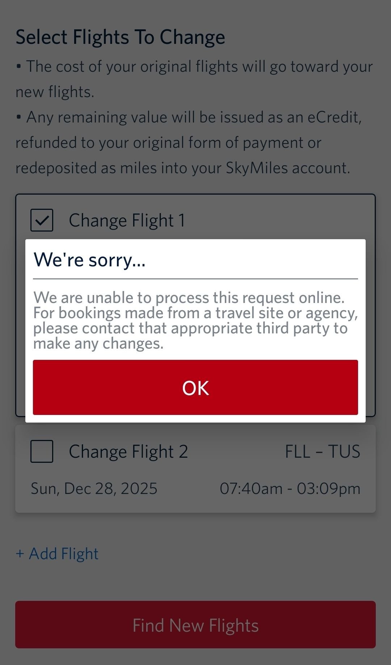Click the divider line under We're sorry
This screenshot has height=665, width=391.
tap(195, 279)
